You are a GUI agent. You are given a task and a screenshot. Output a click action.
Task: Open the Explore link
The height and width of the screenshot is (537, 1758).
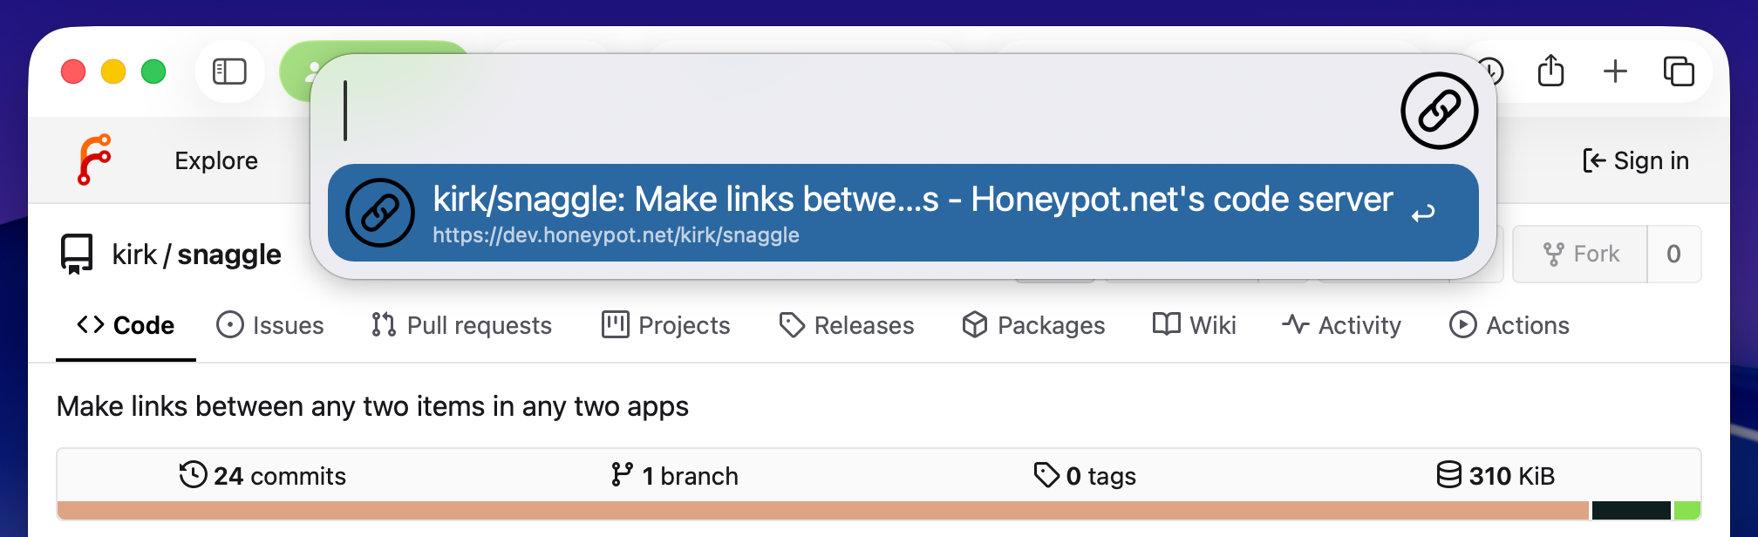216,160
